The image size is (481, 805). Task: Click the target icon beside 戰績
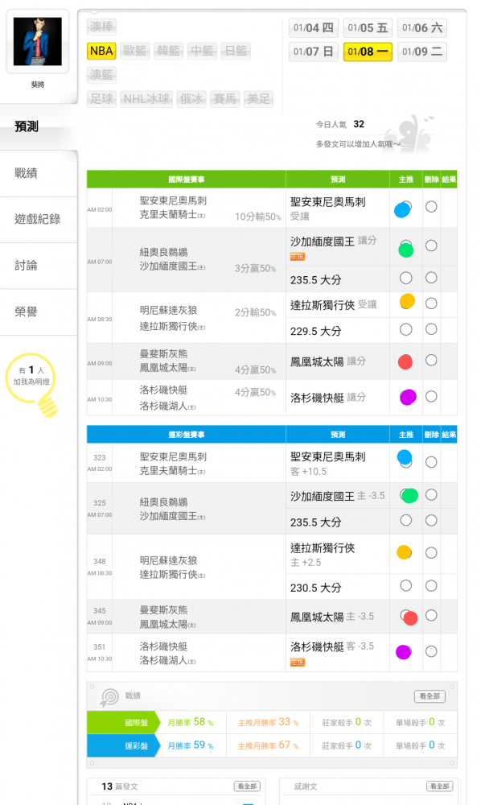[109, 696]
